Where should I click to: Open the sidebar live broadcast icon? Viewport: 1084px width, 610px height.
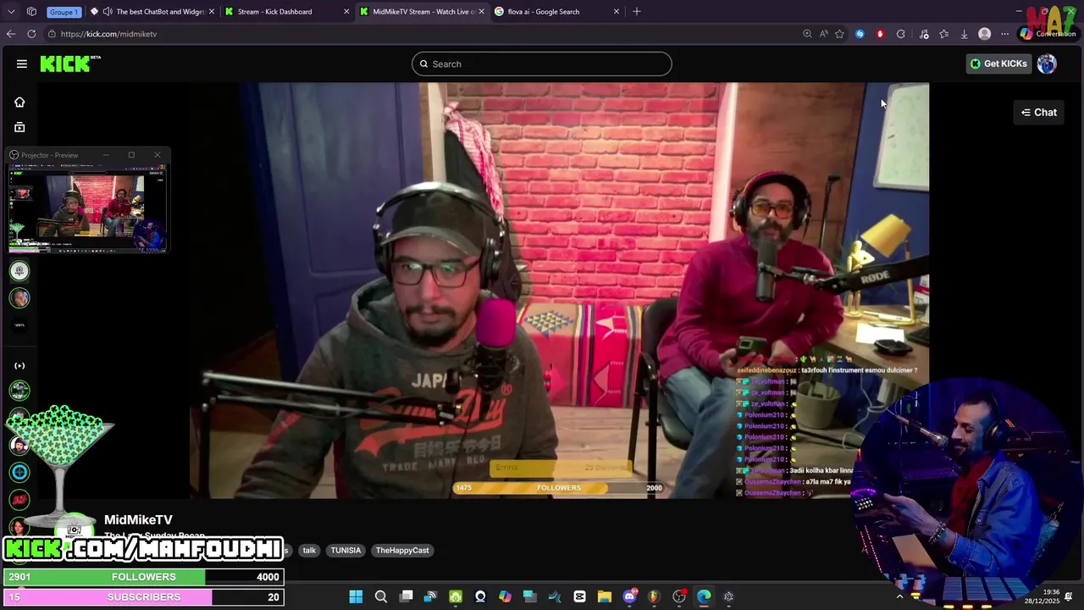(x=19, y=366)
